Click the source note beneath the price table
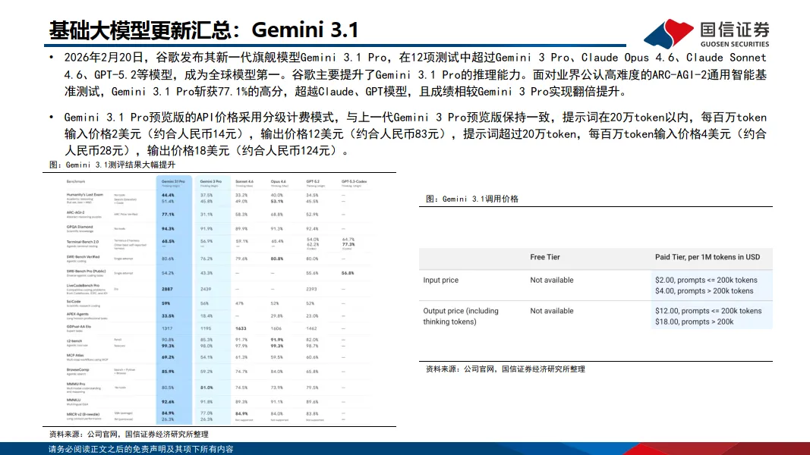The image size is (810, 455). [506, 369]
